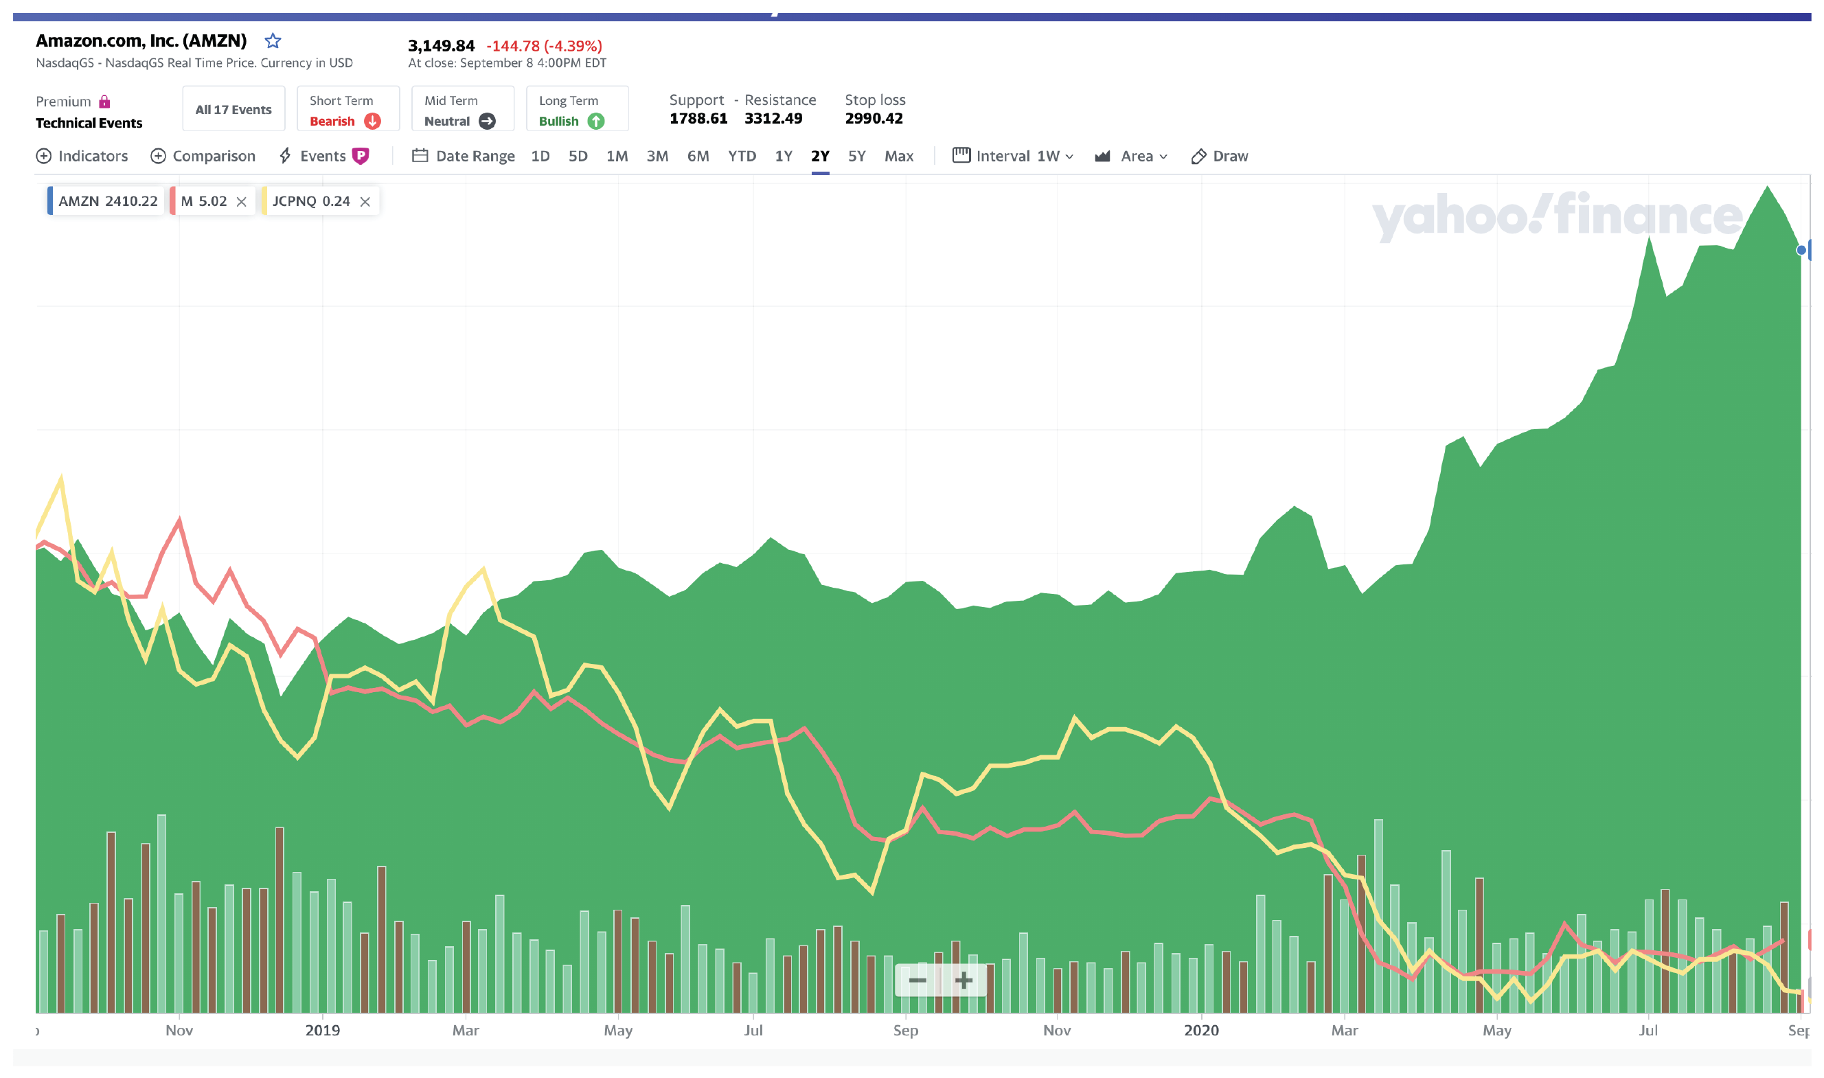The width and height of the screenshot is (1824, 1078).
Task: Select the 1D date range
Action: point(540,156)
